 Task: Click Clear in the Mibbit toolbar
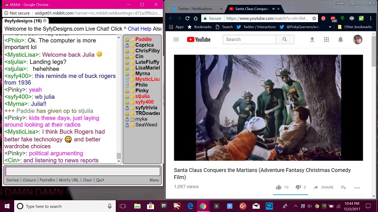click(87, 180)
